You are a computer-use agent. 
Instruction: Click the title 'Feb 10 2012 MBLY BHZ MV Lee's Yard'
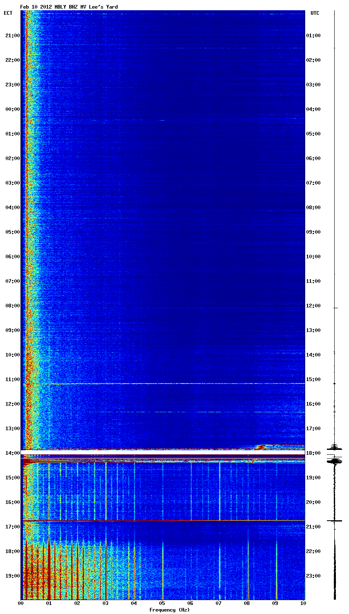click(x=69, y=7)
